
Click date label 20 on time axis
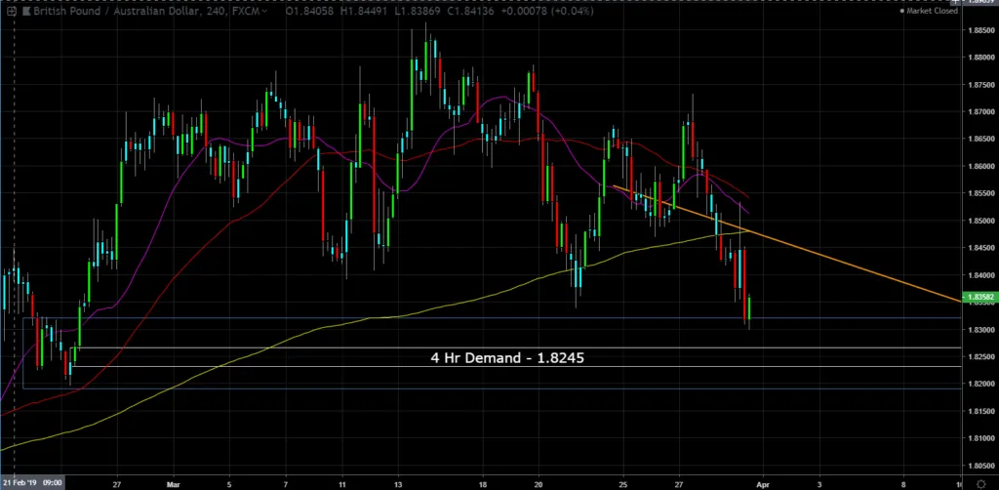[x=539, y=483]
